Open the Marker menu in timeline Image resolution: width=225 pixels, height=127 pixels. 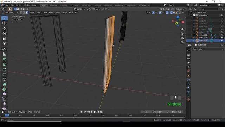[x=37, y=112]
